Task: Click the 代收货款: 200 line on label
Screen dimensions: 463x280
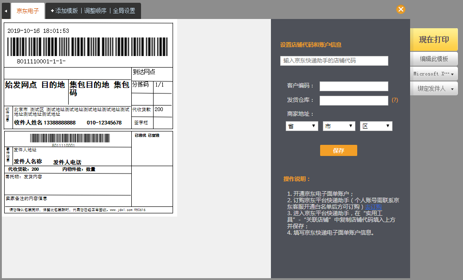Action: [x=23, y=169]
